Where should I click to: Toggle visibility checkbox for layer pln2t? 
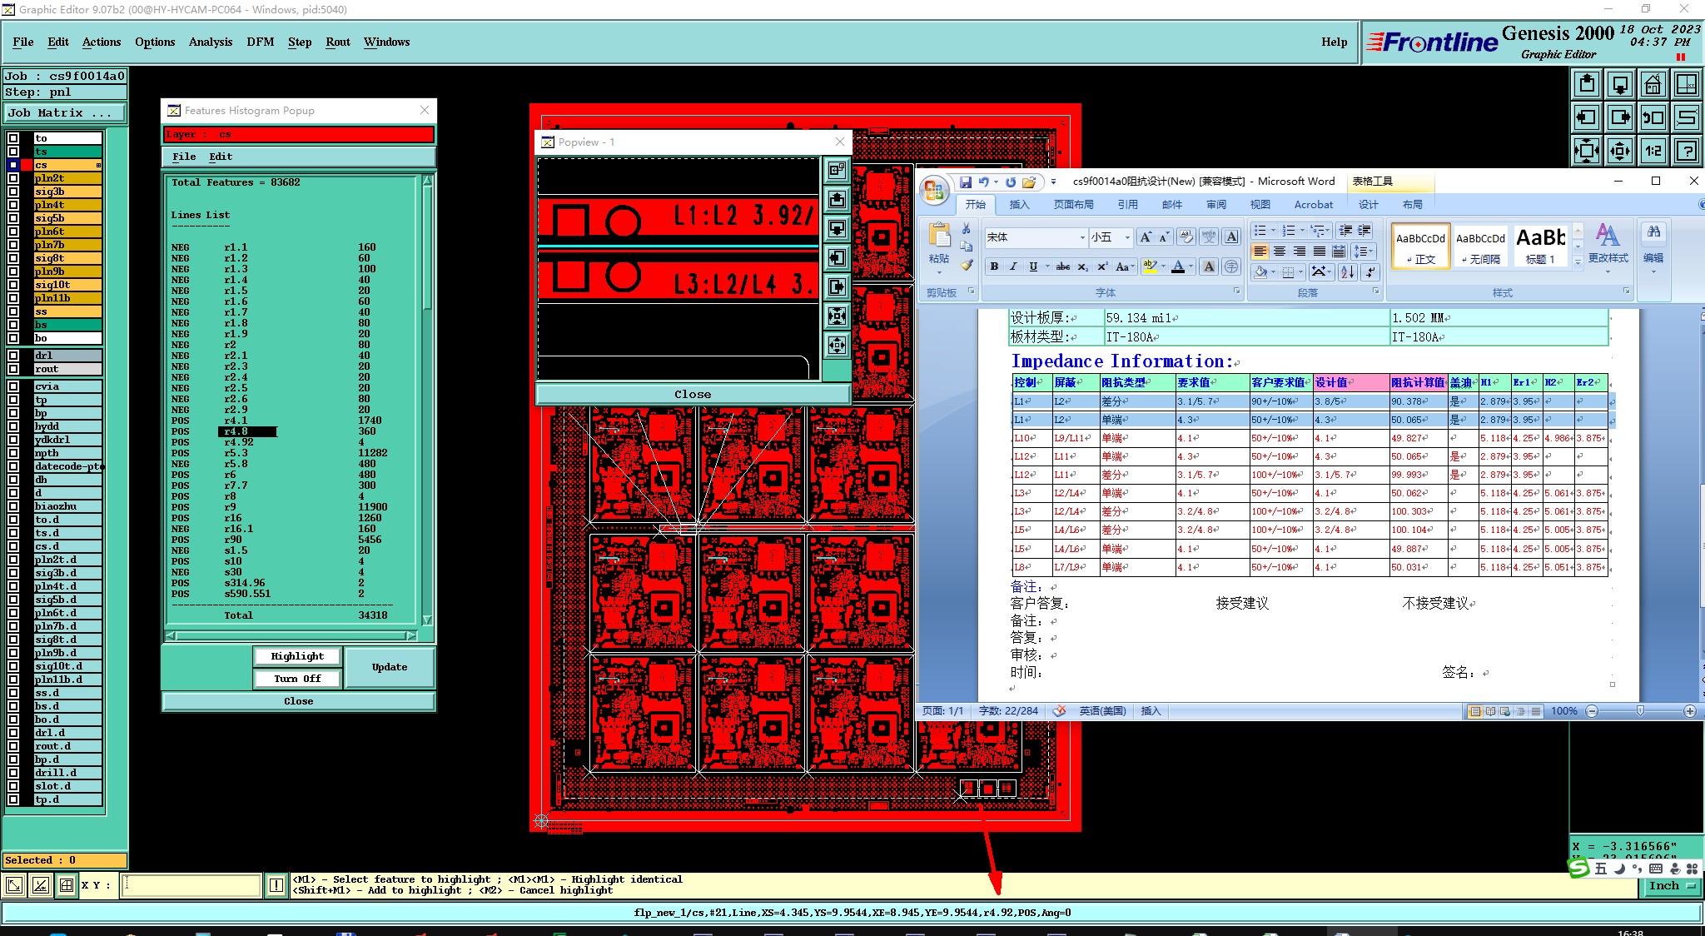click(x=13, y=178)
